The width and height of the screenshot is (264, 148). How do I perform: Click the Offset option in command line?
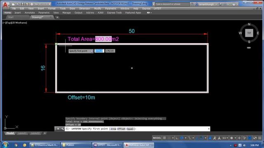pyautogui.click(x=121, y=129)
